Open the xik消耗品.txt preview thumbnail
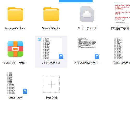This screenshot has height=113, width=130. point(51,48)
